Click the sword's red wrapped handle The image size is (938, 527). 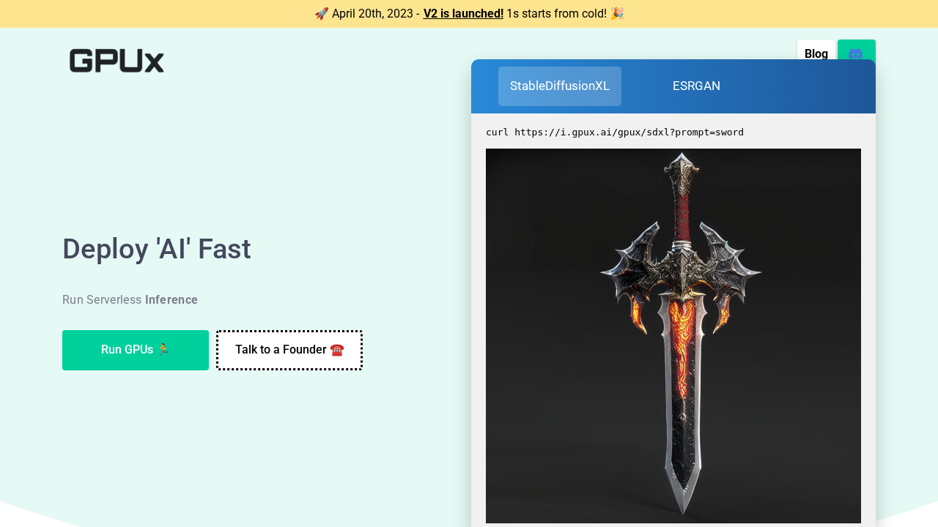pyautogui.click(x=683, y=212)
